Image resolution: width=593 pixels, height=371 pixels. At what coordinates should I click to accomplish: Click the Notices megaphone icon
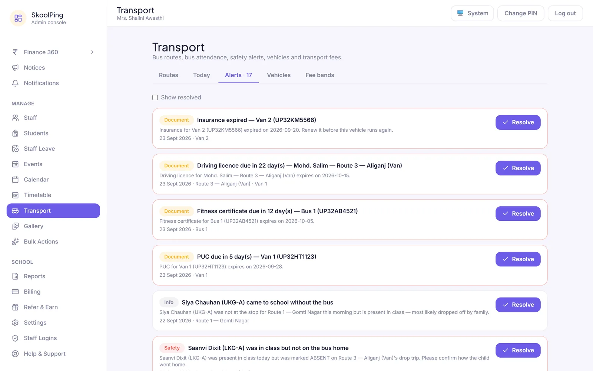coord(15,68)
